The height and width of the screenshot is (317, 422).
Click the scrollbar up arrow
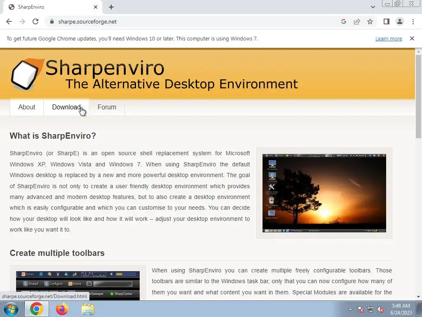[418, 51]
